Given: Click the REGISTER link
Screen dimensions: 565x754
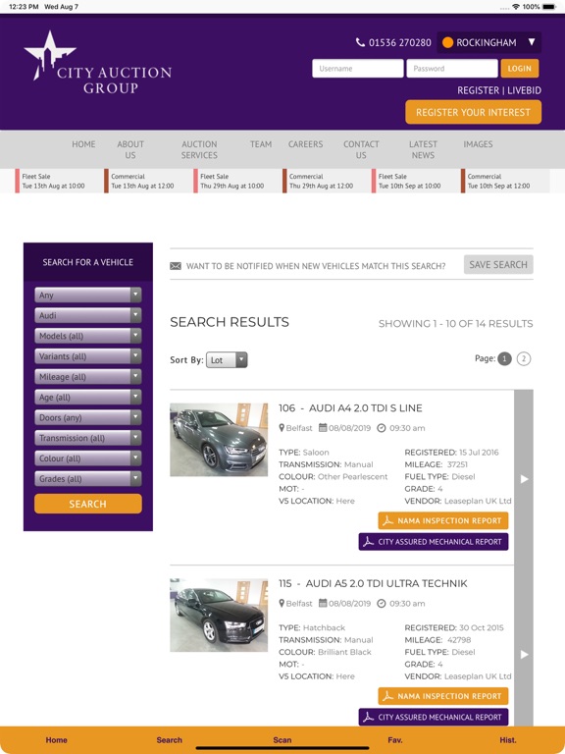Looking at the screenshot, I should point(478,90).
